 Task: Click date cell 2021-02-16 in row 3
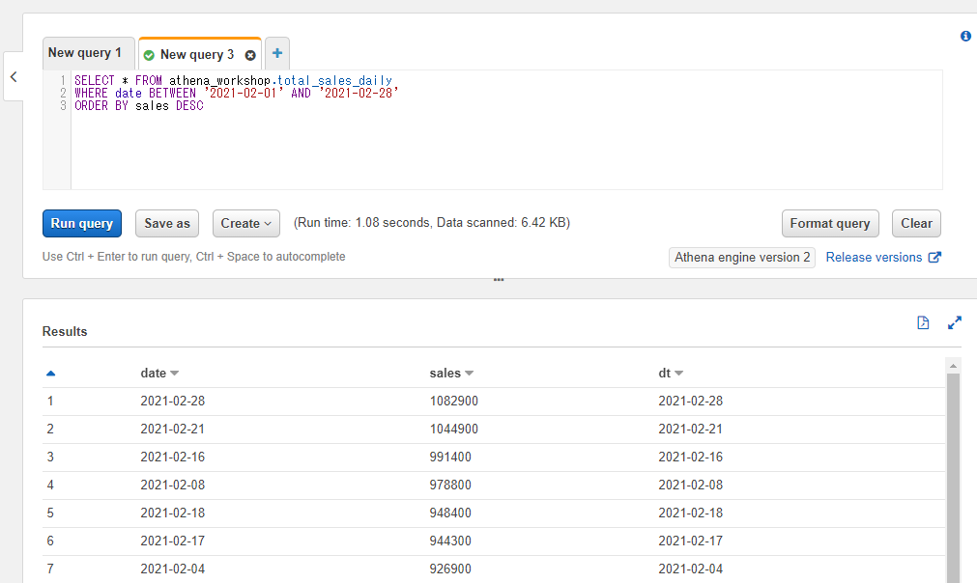coord(173,458)
